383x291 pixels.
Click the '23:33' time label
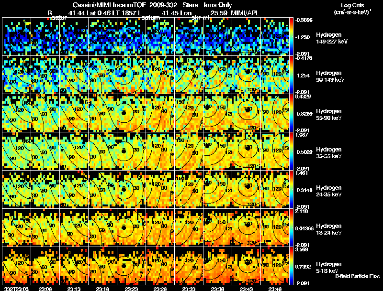(189, 289)
